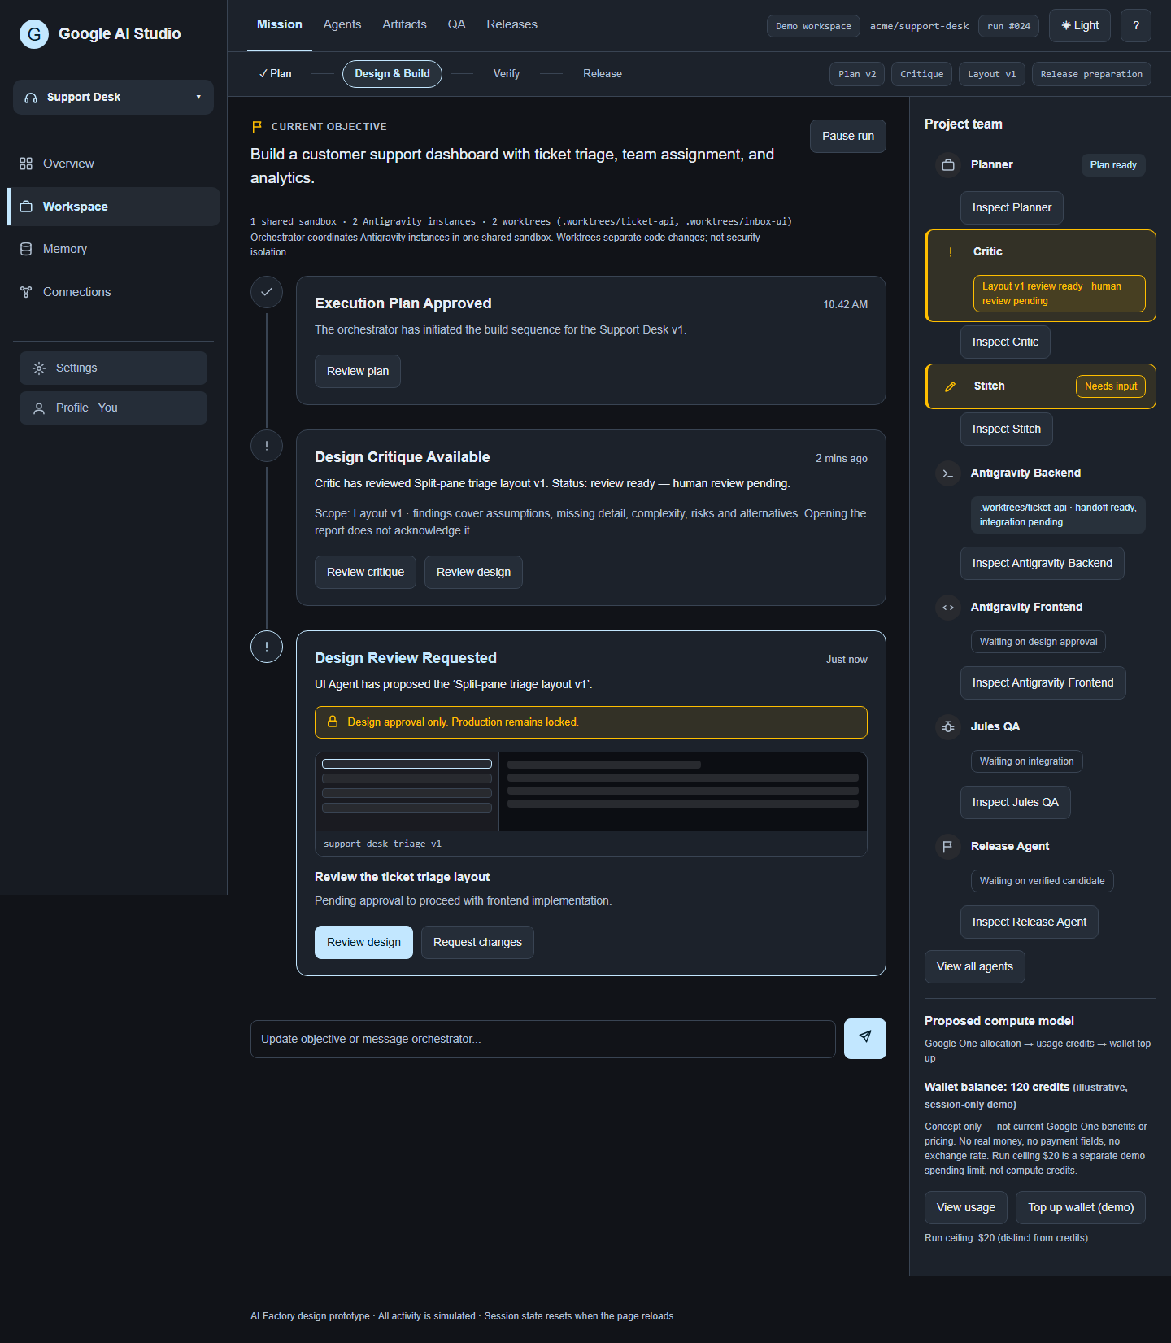The width and height of the screenshot is (1171, 1343).
Task: Send the orchestrator message with the paper-plane icon
Action: 865,1039
